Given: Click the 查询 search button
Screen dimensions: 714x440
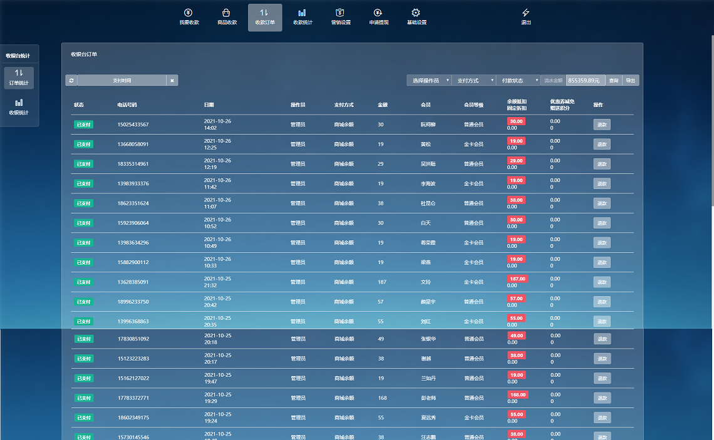Looking at the screenshot, I should [614, 80].
